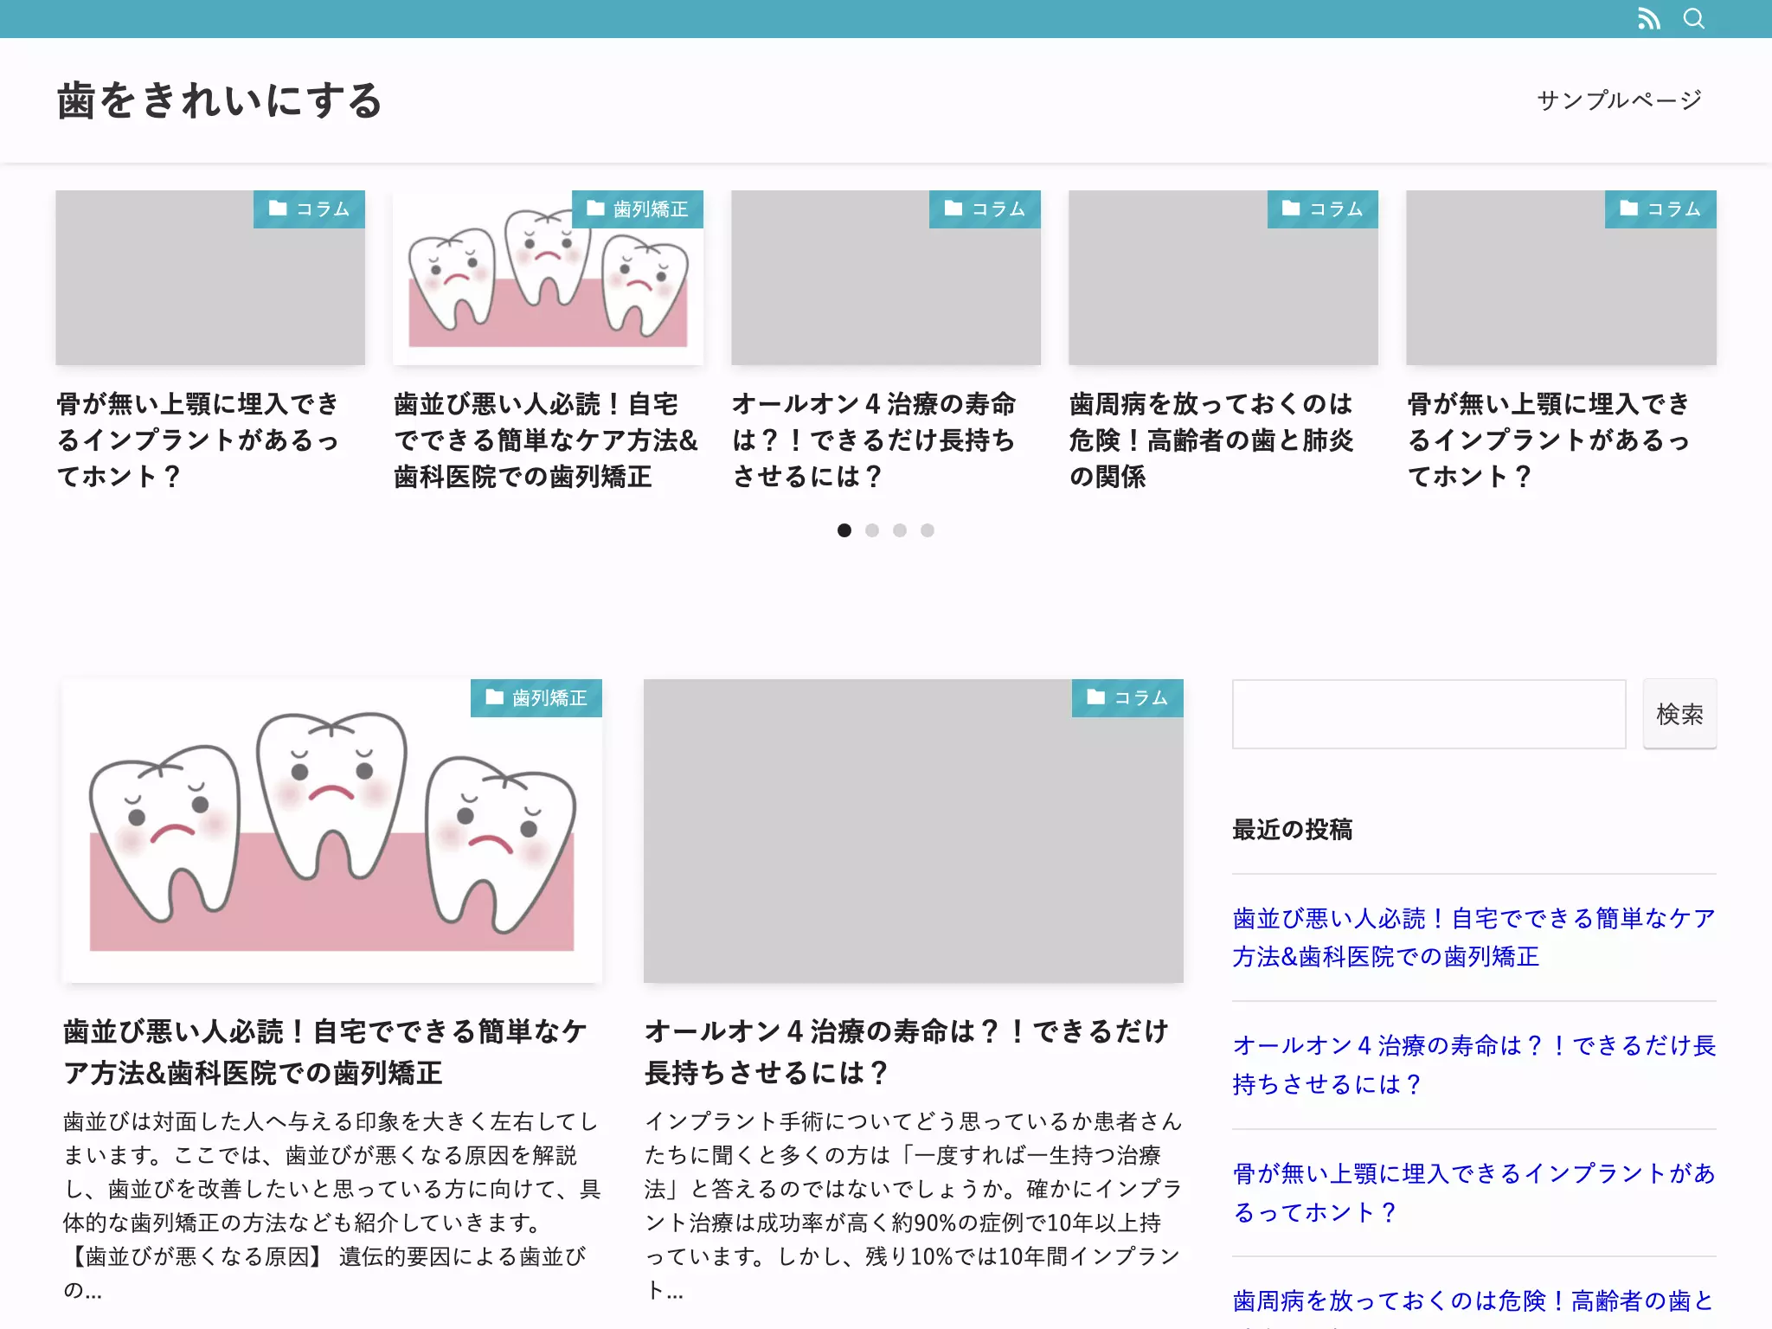
Task: Open first carousel title 骨が無い上顎に埋入できる
Action: click(x=198, y=440)
